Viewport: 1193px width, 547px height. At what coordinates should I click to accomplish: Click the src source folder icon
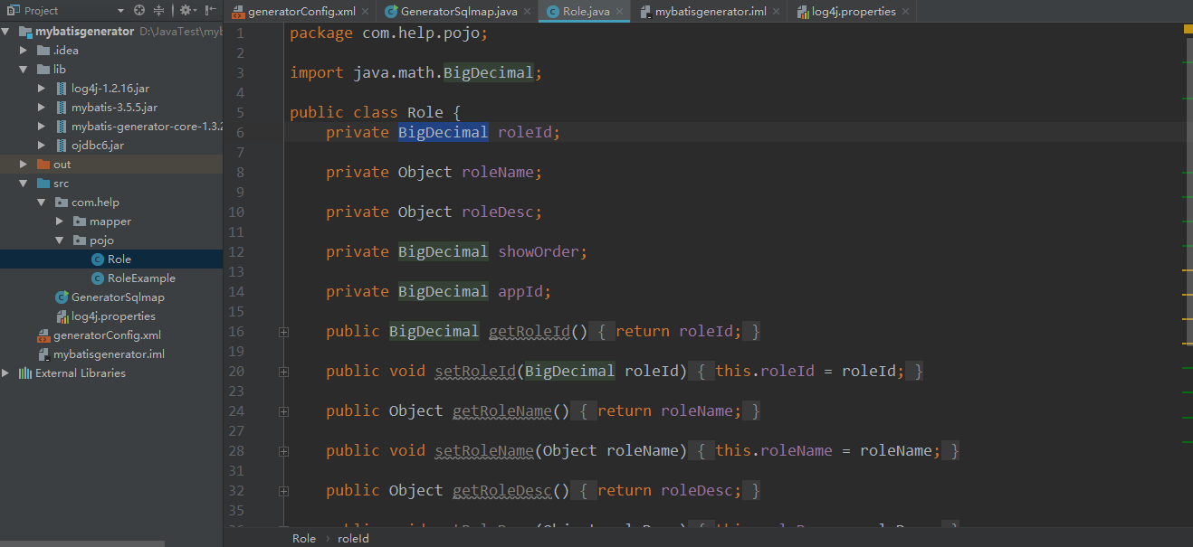point(43,184)
